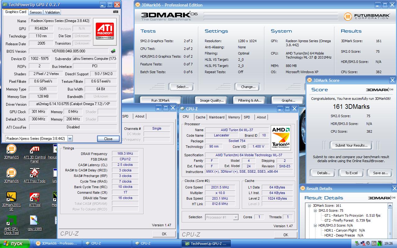Click the Futuremark Corporation logo
Viewport: 397px width, 248px height.
point(367,16)
